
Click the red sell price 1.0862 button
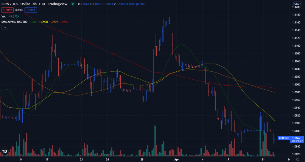point(7,10)
